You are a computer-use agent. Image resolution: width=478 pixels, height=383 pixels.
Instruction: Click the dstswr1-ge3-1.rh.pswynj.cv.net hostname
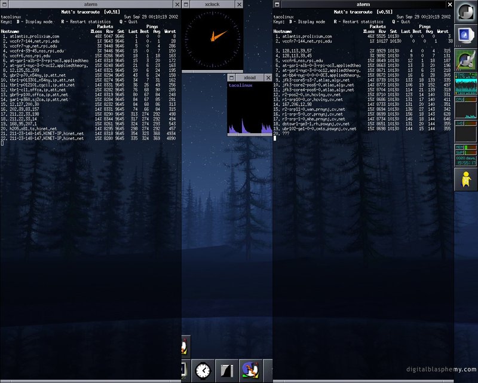pos(316,124)
